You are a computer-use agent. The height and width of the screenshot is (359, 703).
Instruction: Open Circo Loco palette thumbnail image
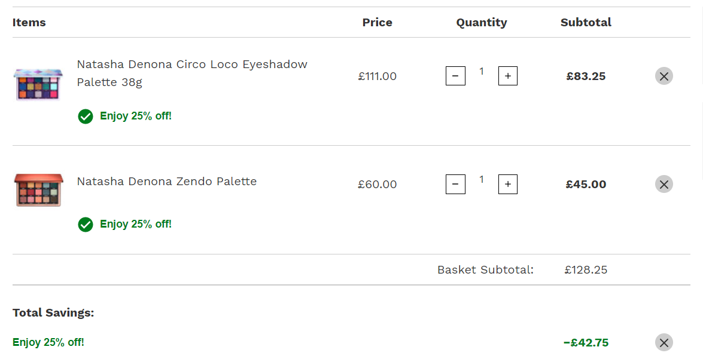tap(38, 84)
